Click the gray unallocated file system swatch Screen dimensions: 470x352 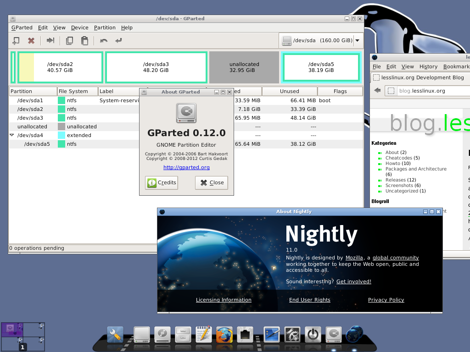coord(62,126)
